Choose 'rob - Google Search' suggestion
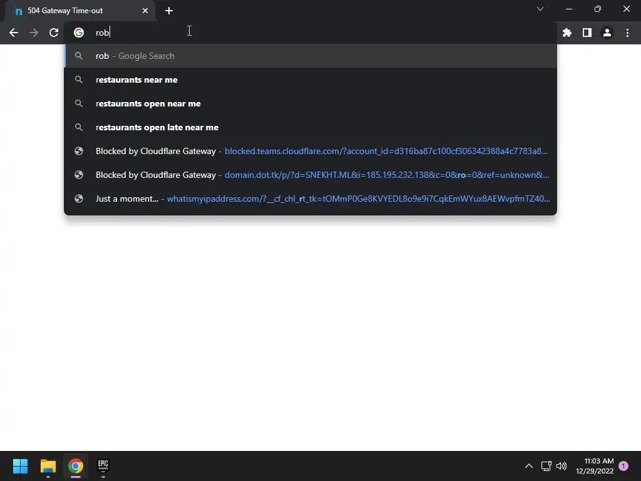Screen dimensions: 641x481 (x=310, y=56)
